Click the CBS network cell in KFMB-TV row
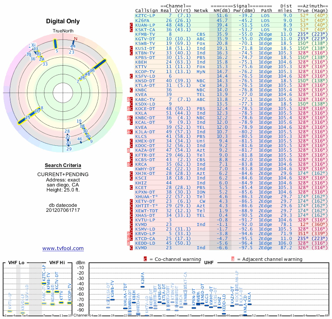 coord(201,34)
